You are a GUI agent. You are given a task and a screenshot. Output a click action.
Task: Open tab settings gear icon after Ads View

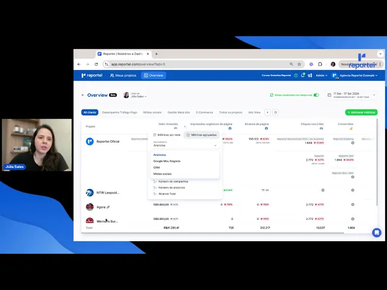[x=276, y=112]
